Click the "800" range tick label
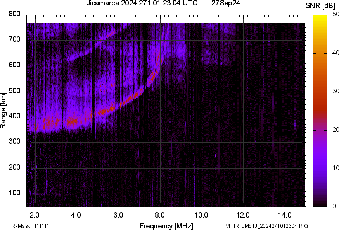The image size is (339, 230). tap(15, 14)
